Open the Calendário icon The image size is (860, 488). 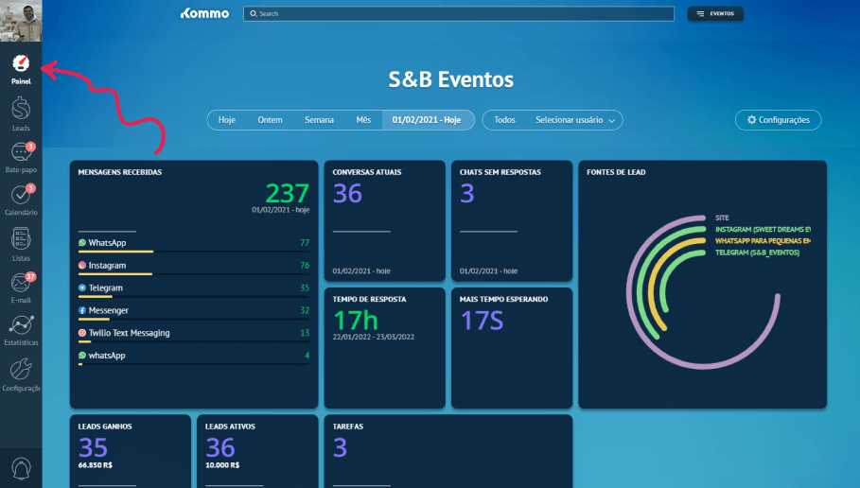(x=21, y=196)
